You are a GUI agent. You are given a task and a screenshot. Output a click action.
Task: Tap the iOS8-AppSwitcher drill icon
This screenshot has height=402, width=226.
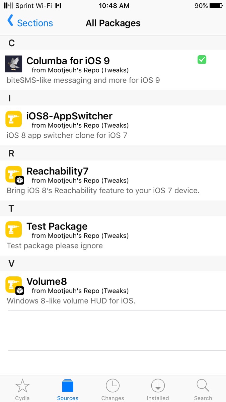pos(14,119)
